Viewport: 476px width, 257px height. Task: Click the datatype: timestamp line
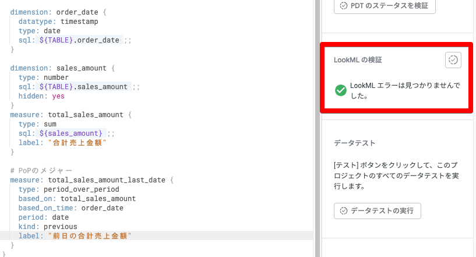tap(58, 21)
